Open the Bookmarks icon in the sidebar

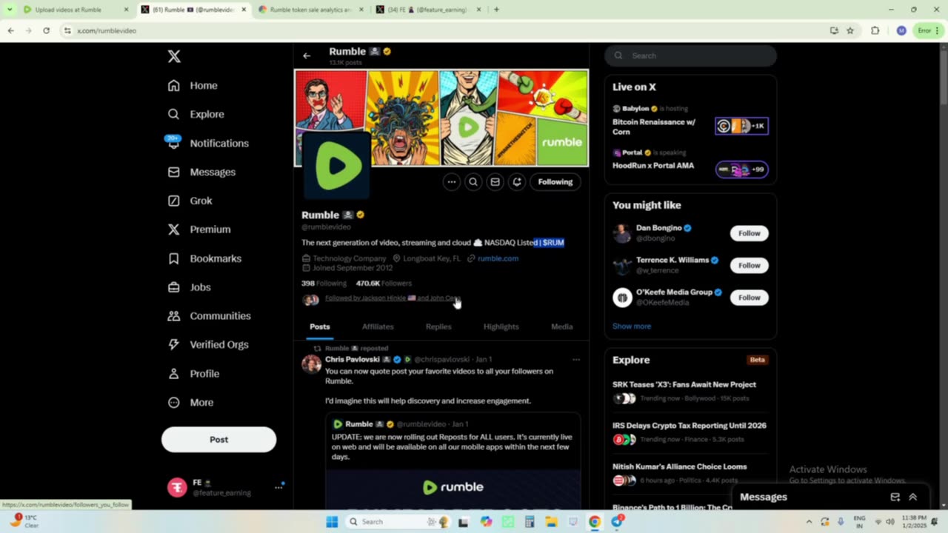tap(174, 258)
